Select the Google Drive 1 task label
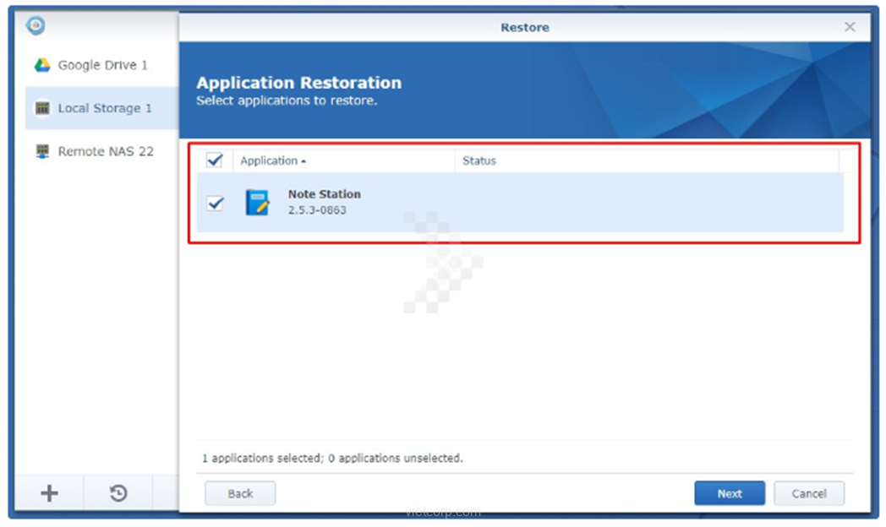Viewport: 886px width, 527px height. point(102,65)
